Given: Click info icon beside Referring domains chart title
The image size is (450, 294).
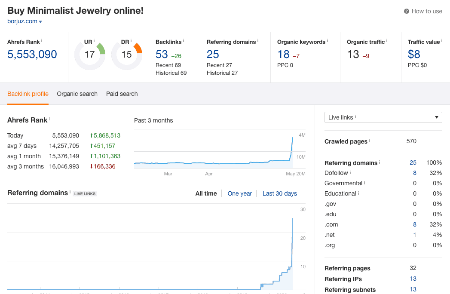Looking at the screenshot, I should pyautogui.click(x=70, y=191).
